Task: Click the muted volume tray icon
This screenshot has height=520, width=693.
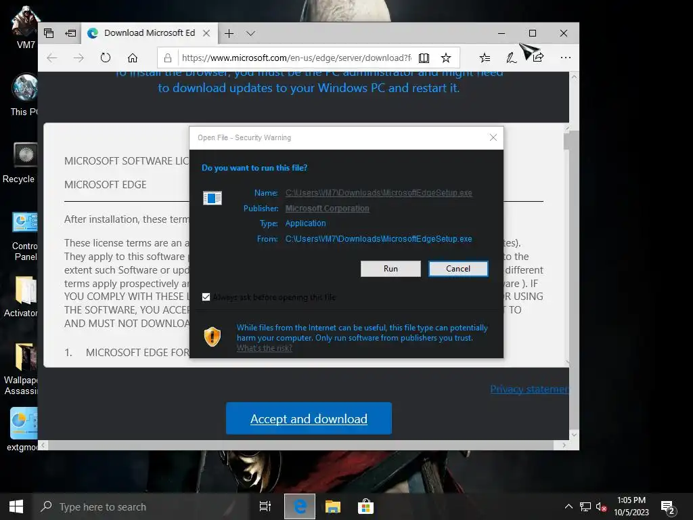Action: click(x=601, y=506)
